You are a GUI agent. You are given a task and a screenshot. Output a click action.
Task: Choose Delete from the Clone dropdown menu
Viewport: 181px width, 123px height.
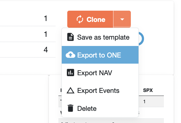coord(100,108)
